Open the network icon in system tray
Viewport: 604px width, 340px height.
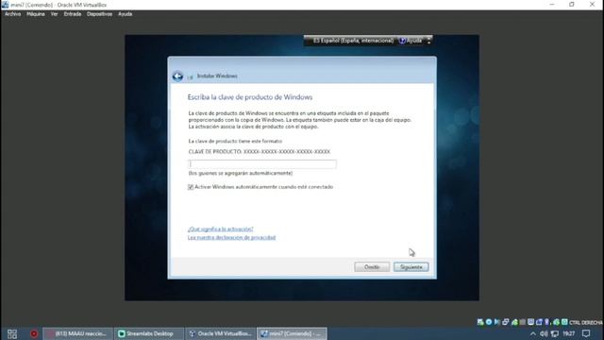point(555,333)
